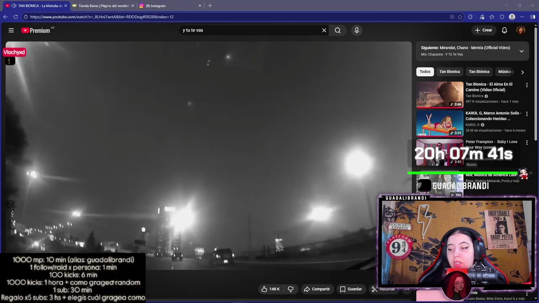Switch to Tienda Baires tab
The height and width of the screenshot is (303, 539).
point(104,5)
